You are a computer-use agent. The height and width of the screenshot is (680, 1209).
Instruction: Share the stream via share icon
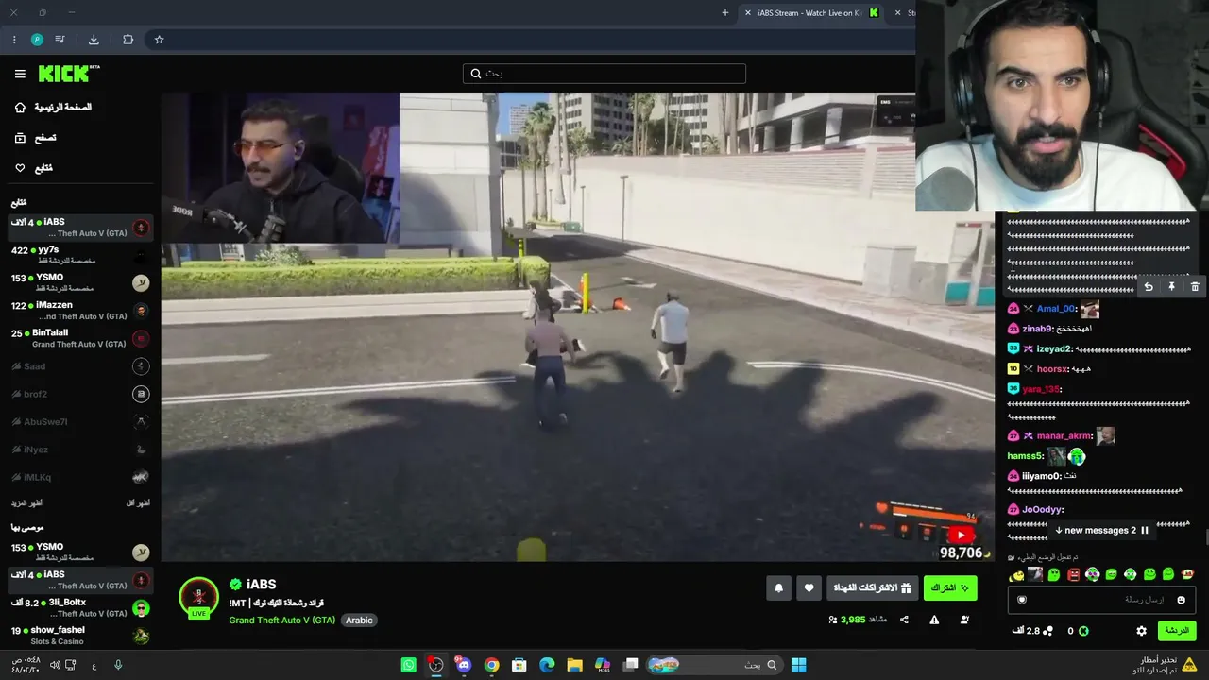coord(904,620)
